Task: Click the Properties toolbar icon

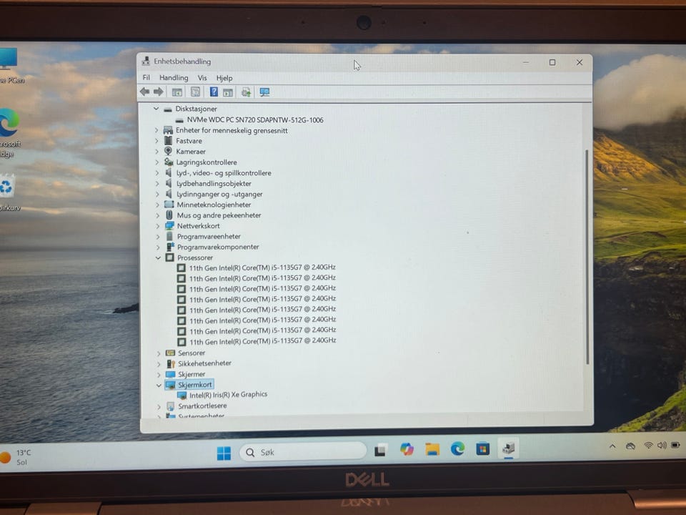Action: (195, 92)
